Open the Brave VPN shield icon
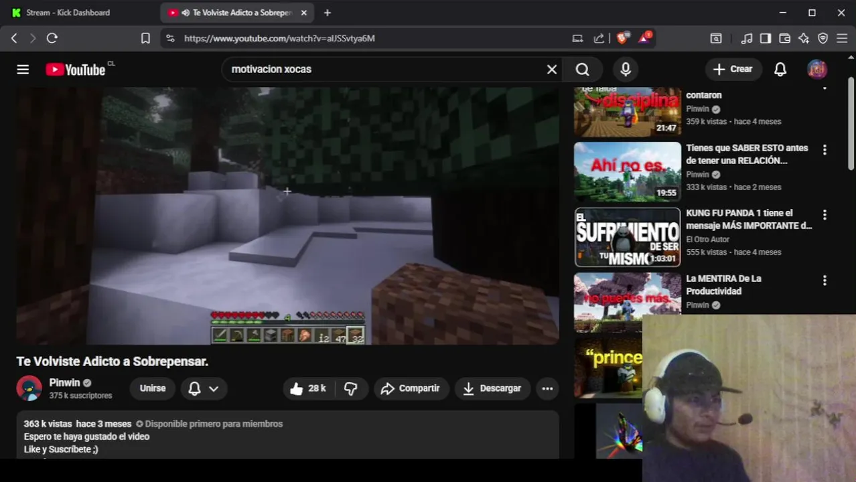This screenshot has height=482, width=856. click(x=823, y=38)
